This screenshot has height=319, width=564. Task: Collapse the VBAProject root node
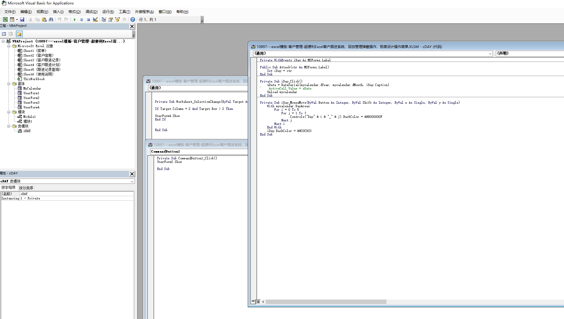point(3,41)
